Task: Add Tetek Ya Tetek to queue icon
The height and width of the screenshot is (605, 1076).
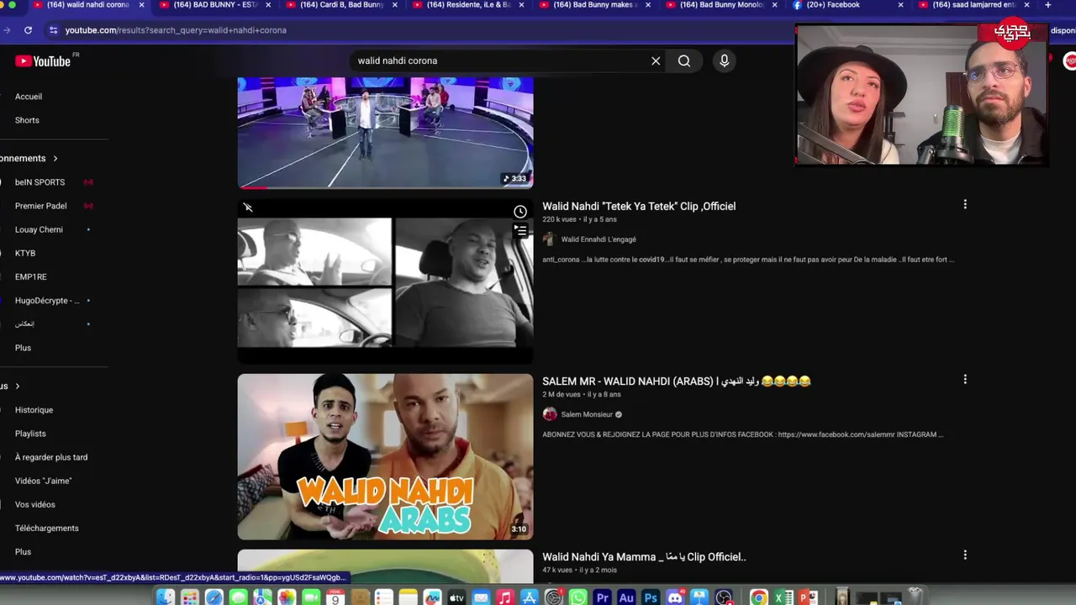Action: (520, 230)
